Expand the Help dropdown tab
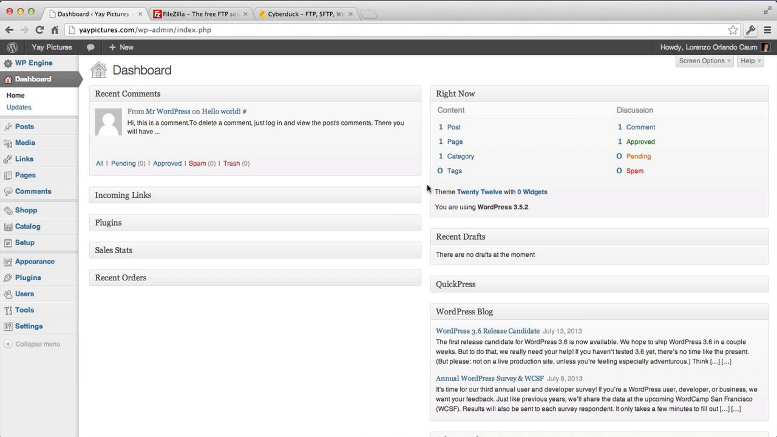777x437 pixels. click(x=750, y=61)
